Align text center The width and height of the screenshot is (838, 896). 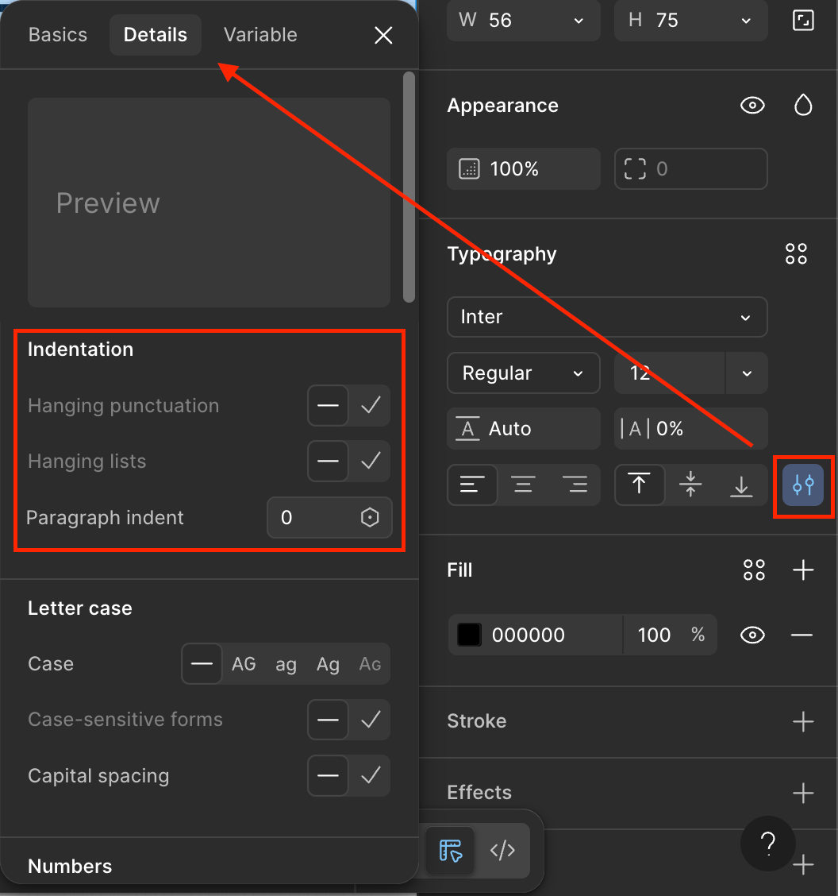[x=523, y=485]
